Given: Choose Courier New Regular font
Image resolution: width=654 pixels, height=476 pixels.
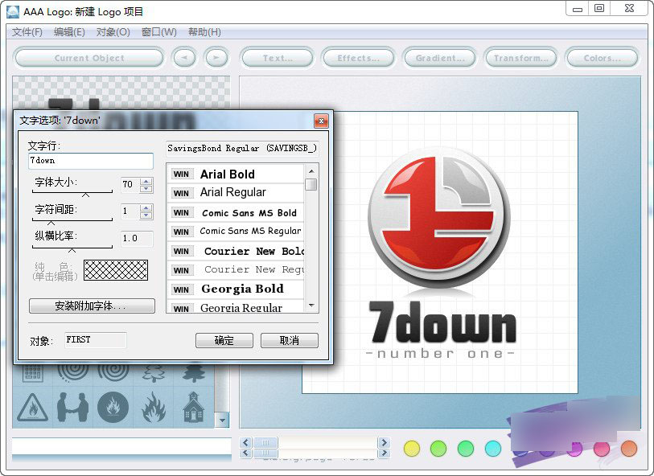Looking at the screenshot, I should [236, 269].
